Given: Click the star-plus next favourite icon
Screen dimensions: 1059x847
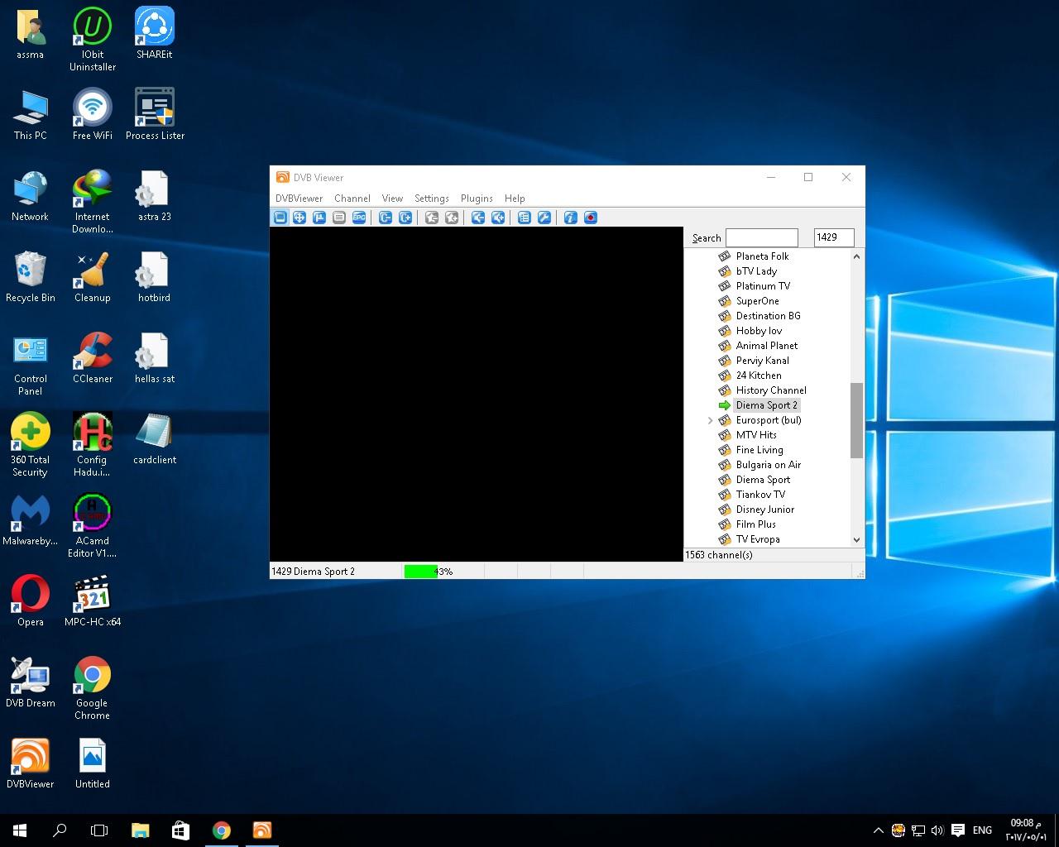Looking at the screenshot, I should pyautogui.click(x=452, y=218).
